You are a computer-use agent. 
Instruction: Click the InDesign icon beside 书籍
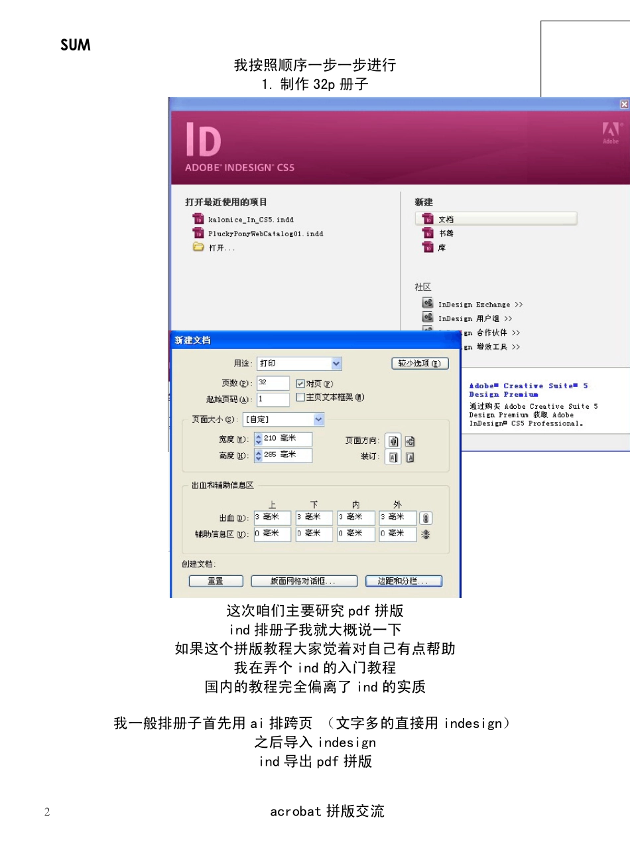[428, 233]
